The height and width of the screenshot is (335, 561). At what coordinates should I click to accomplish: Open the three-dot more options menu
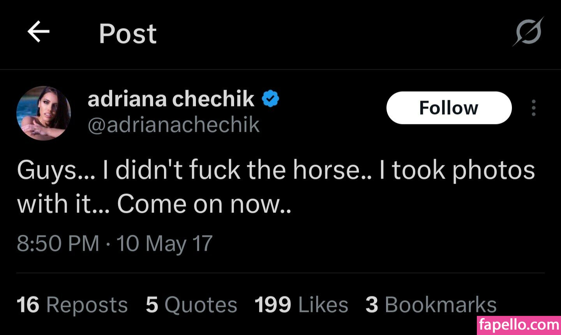pyautogui.click(x=533, y=108)
